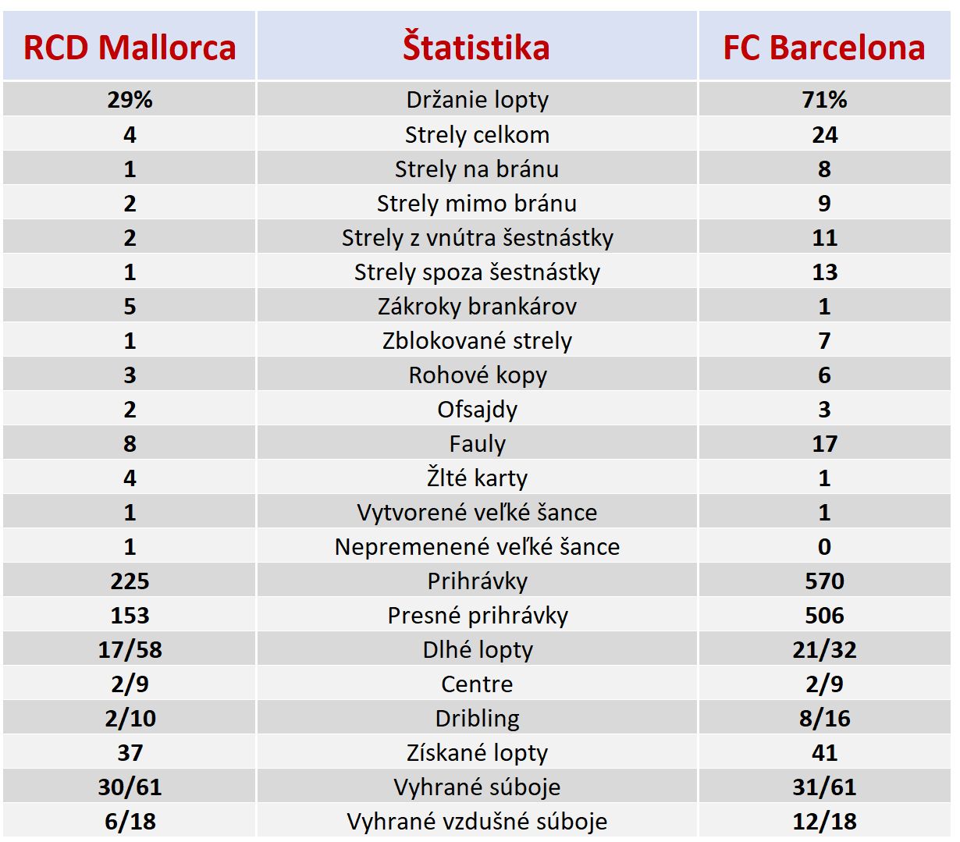This screenshot has height=842, width=960.
Task: Click Mallorca's 29% possession value
Action: tap(130, 100)
